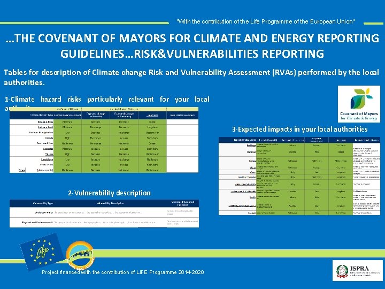Click the 'Landslides' row label in hazard table
This screenshot has width=385, height=289.
coord(47,159)
